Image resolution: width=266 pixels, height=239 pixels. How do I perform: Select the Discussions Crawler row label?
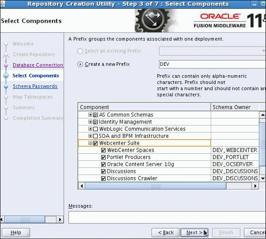[132, 178]
